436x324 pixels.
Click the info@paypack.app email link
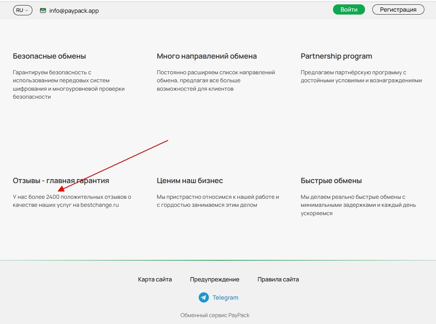click(x=74, y=11)
